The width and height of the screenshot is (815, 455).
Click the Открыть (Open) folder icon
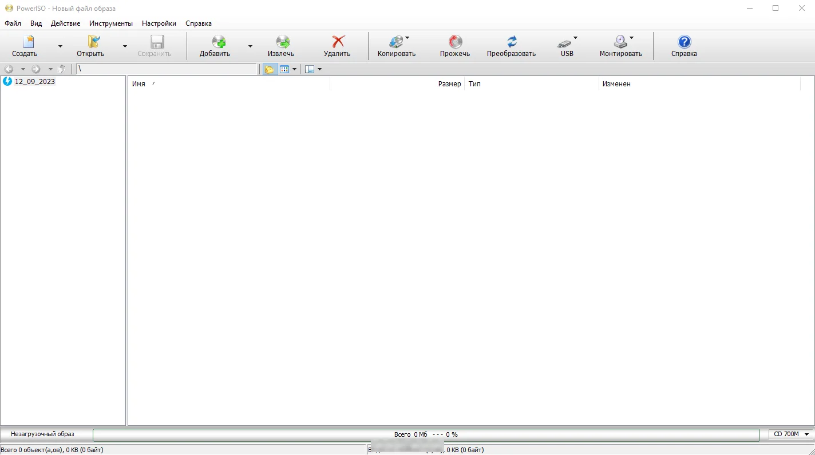pos(92,42)
